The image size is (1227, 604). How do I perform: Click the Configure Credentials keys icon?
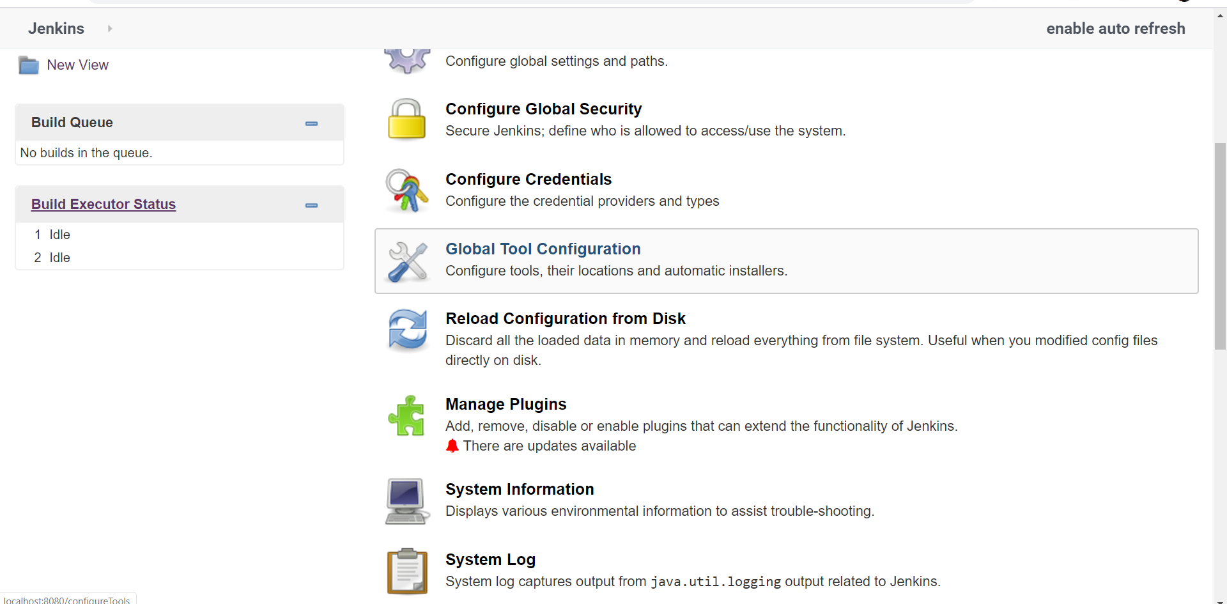406,190
